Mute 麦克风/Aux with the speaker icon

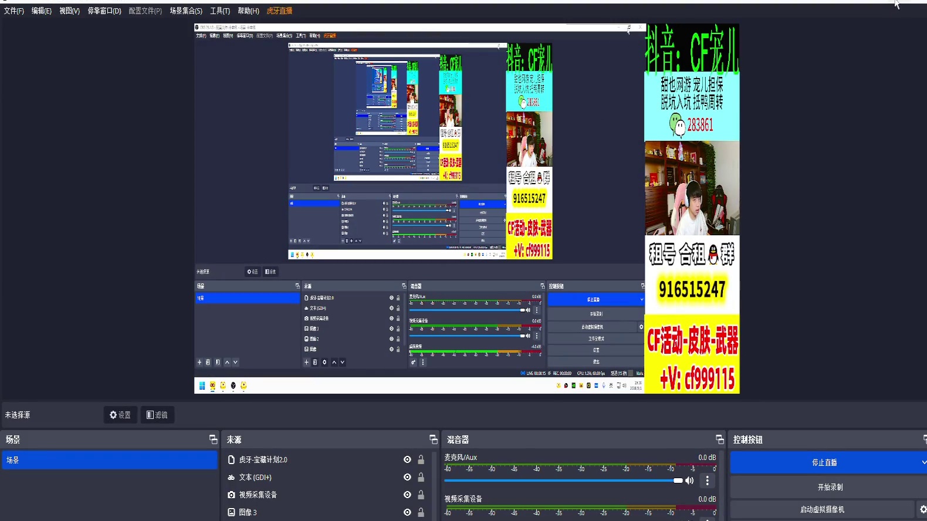pyautogui.click(x=689, y=481)
